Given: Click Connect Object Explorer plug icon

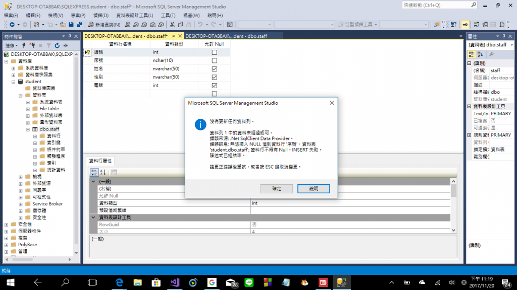Looking at the screenshot, I should [x=24, y=45].
